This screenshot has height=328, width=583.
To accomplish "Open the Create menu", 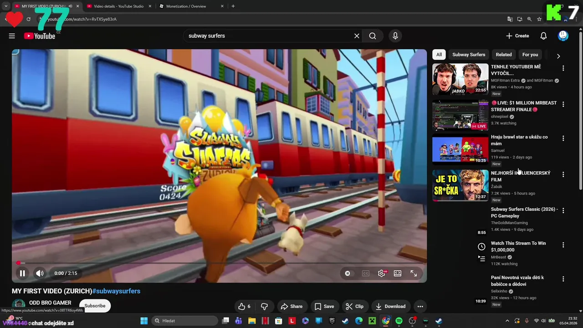I will click(x=517, y=36).
